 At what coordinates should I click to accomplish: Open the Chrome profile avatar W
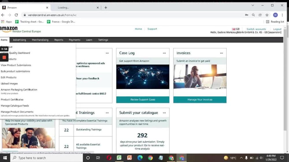click(275, 15)
